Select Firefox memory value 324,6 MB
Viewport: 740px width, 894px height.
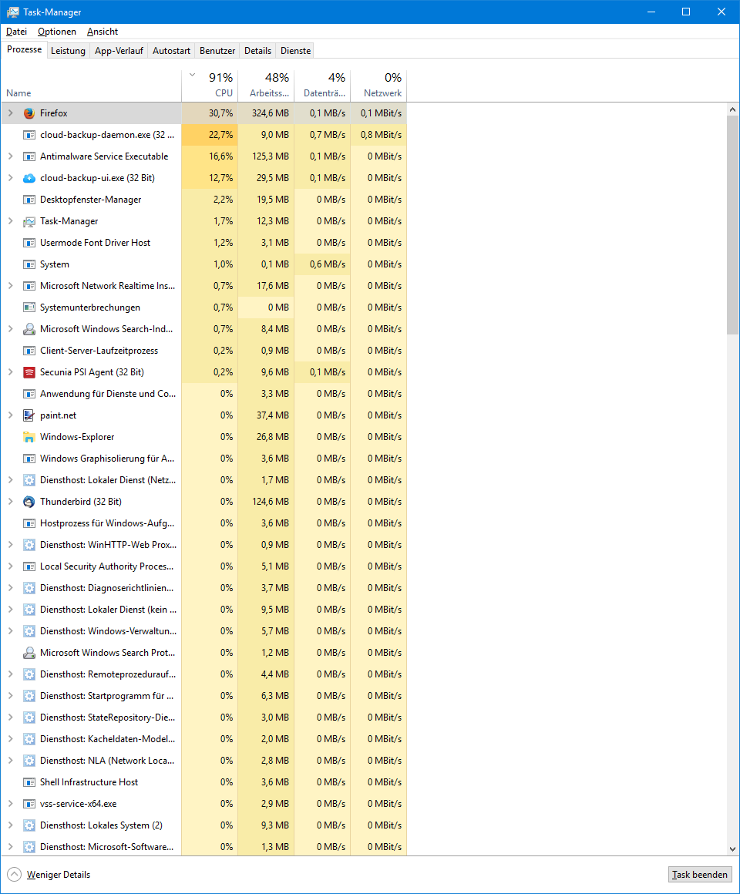pyautogui.click(x=271, y=113)
